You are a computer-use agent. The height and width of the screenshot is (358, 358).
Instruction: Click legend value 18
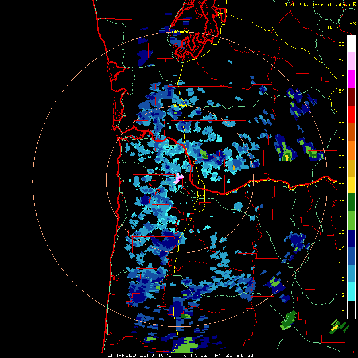point(342,232)
